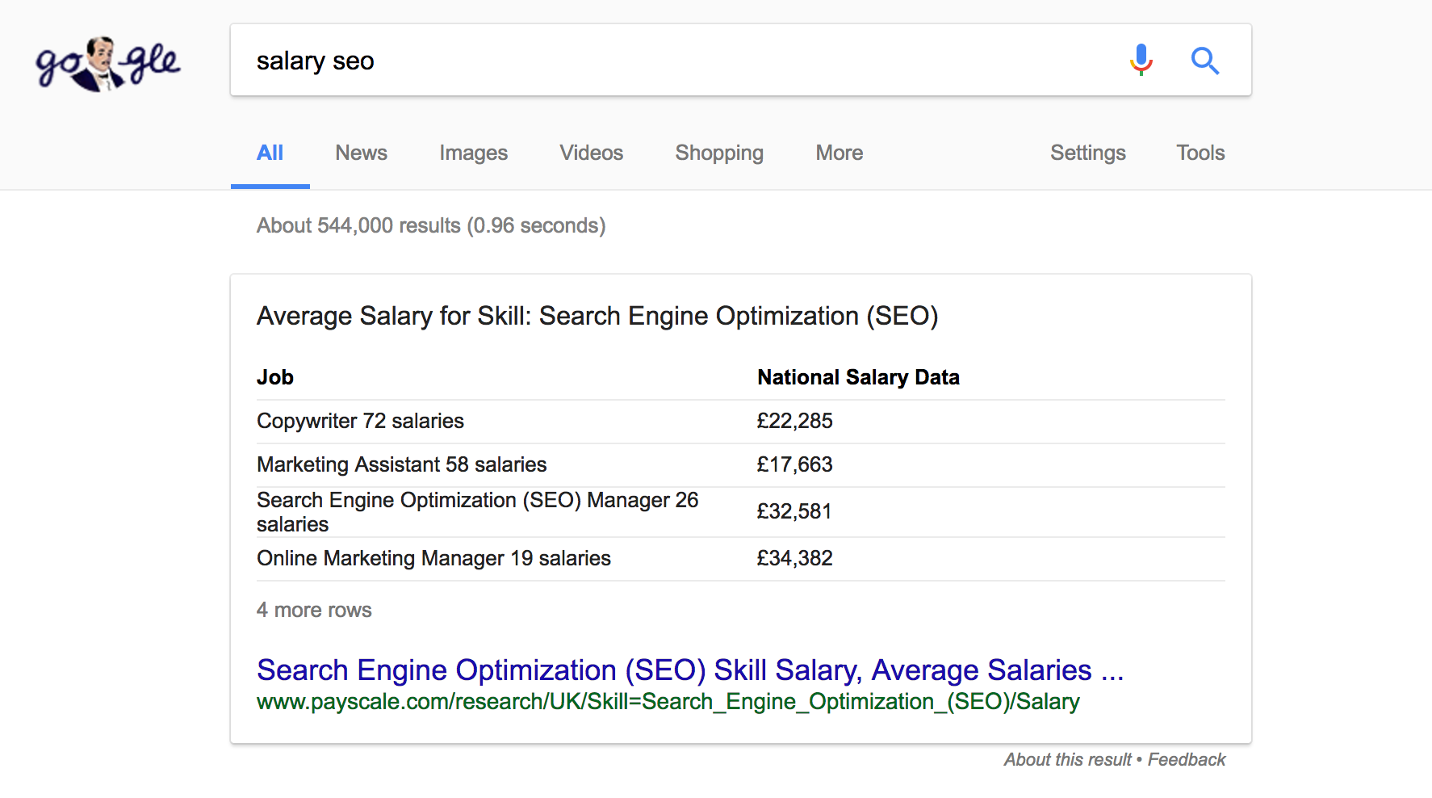Image resolution: width=1432 pixels, height=798 pixels.
Task: Send Feedback on the featured snippet
Action: point(1186,759)
